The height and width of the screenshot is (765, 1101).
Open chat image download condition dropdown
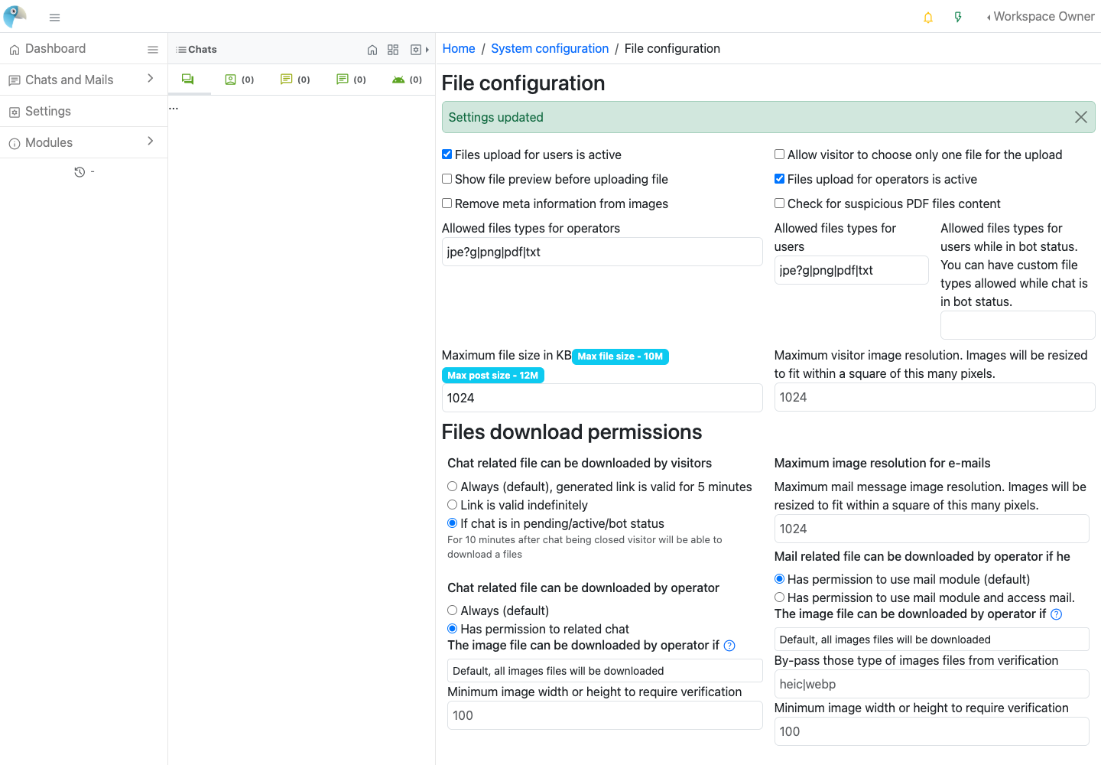point(605,671)
